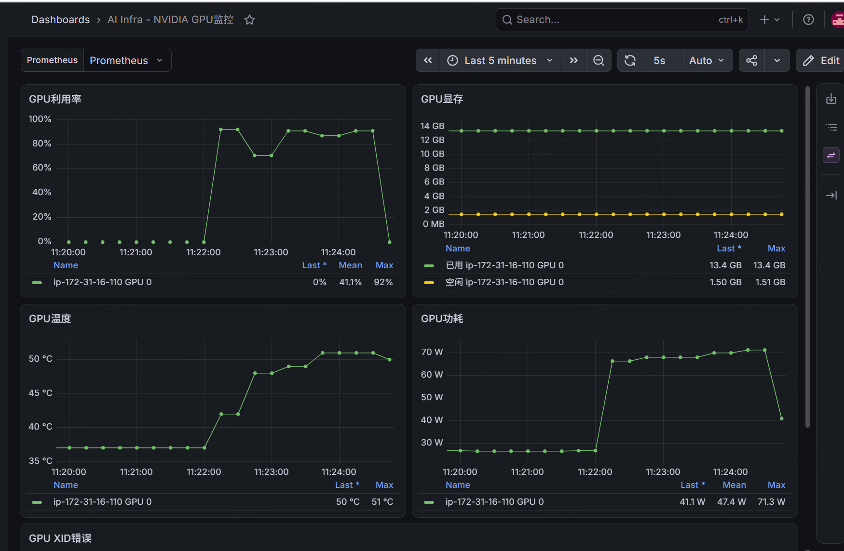Expand the share options arrow

777,60
